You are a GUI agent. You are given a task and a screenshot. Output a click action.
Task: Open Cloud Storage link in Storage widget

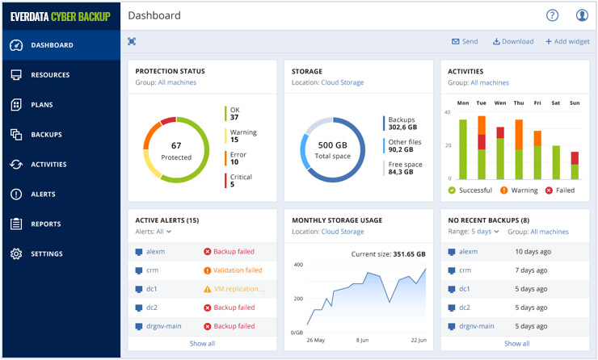341,82
